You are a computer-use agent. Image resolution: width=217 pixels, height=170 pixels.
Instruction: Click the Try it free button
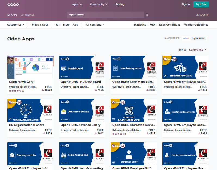click(x=201, y=4)
